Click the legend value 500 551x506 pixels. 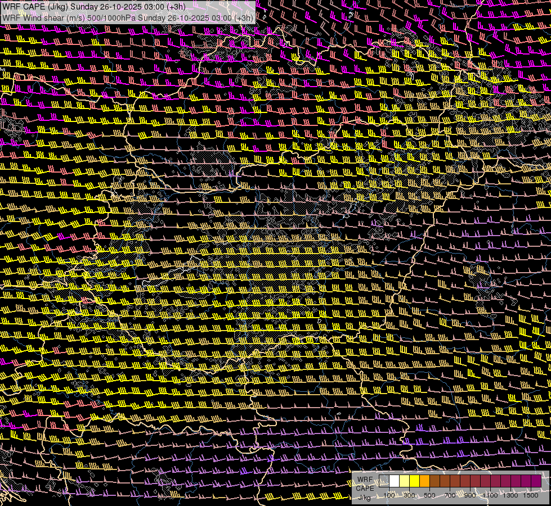[429, 495]
